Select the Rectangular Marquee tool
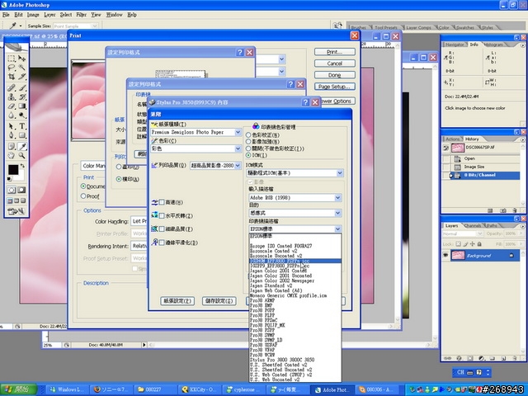Screen dimensions: 528x396 pos(12,59)
